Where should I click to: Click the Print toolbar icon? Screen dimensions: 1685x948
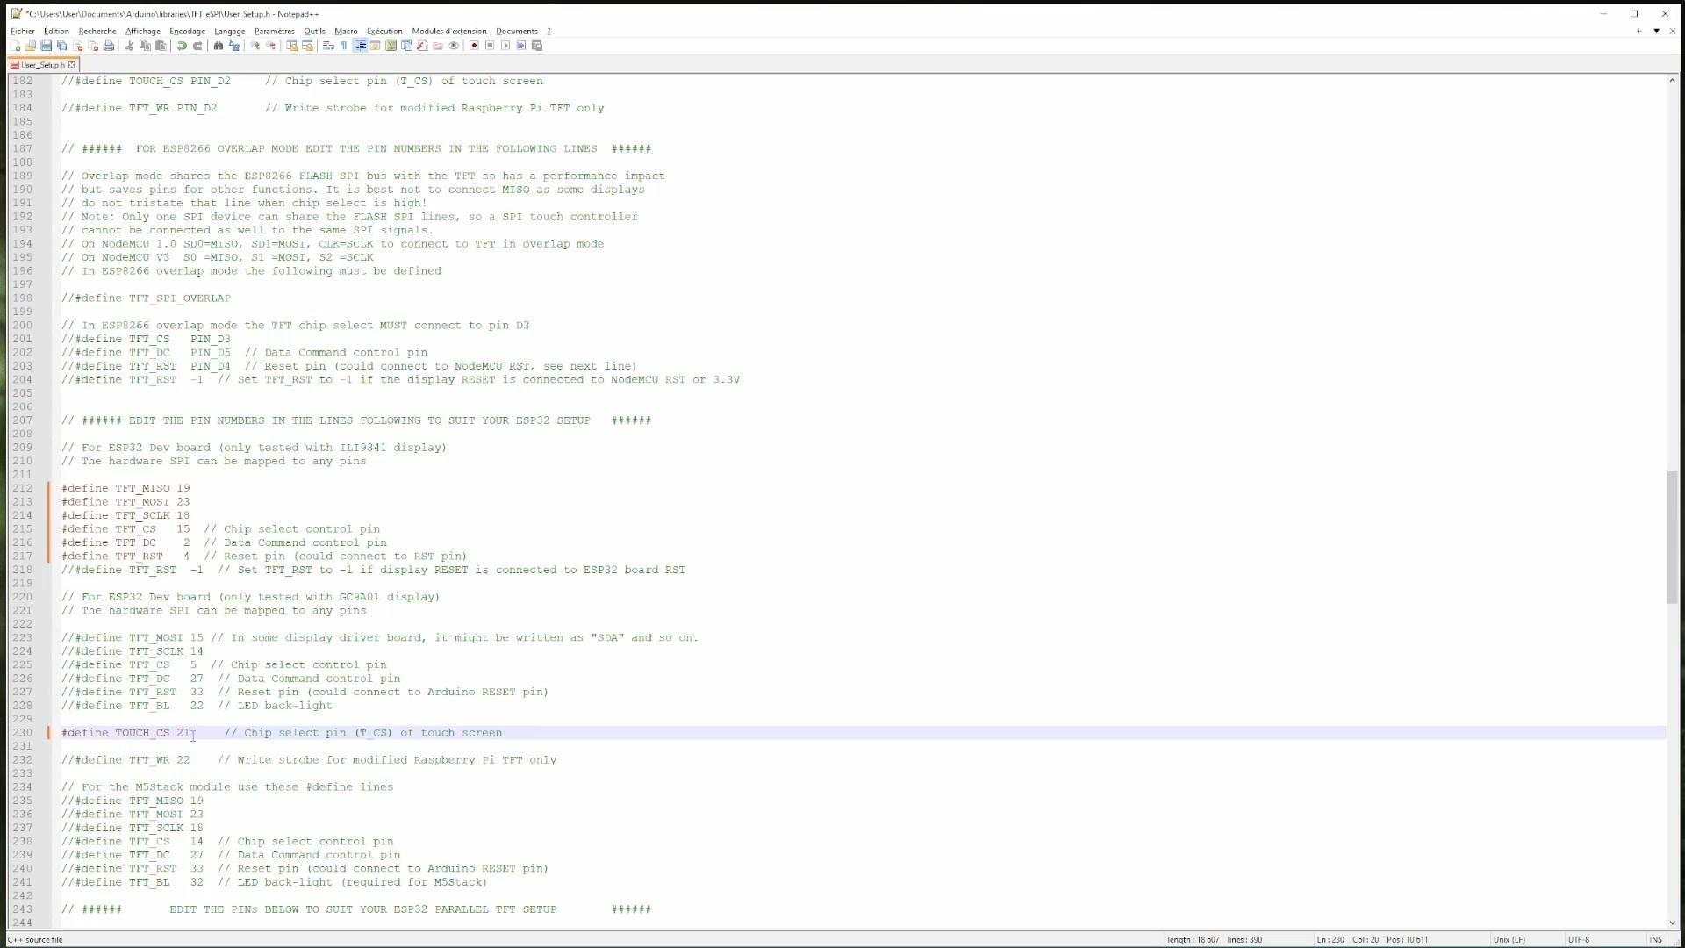pos(109,46)
